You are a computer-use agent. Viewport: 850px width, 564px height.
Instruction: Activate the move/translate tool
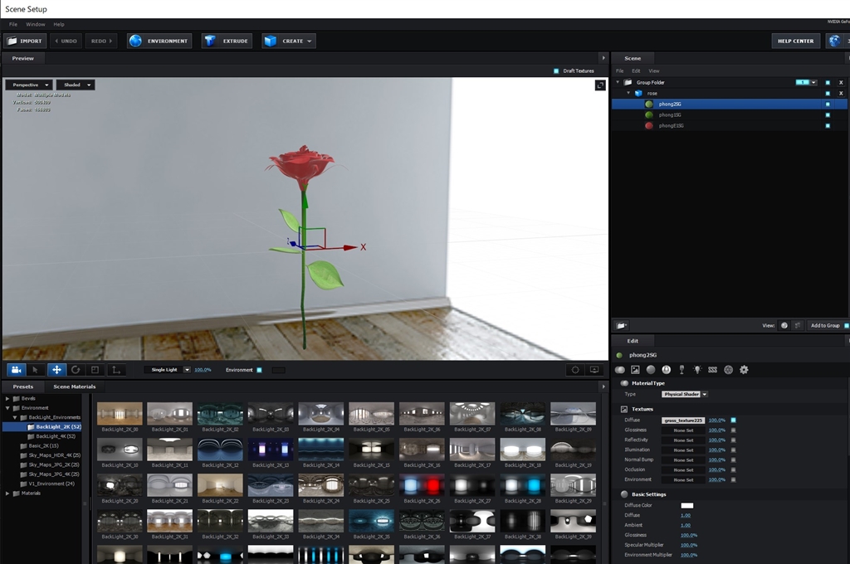(56, 370)
